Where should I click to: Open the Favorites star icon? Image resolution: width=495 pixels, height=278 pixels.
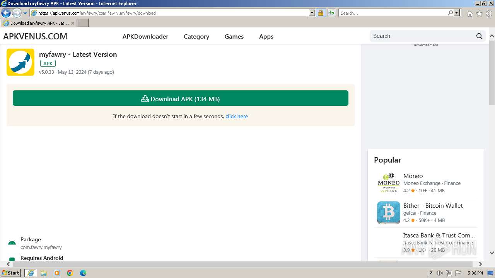pyautogui.click(x=479, y=14)
